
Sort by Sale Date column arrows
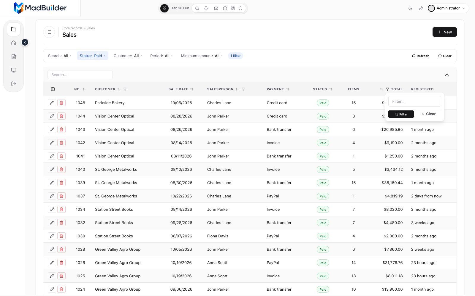pos(192,89)
